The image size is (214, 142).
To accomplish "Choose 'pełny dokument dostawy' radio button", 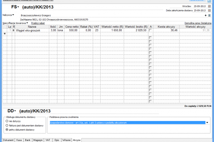I will coord(7,130).
